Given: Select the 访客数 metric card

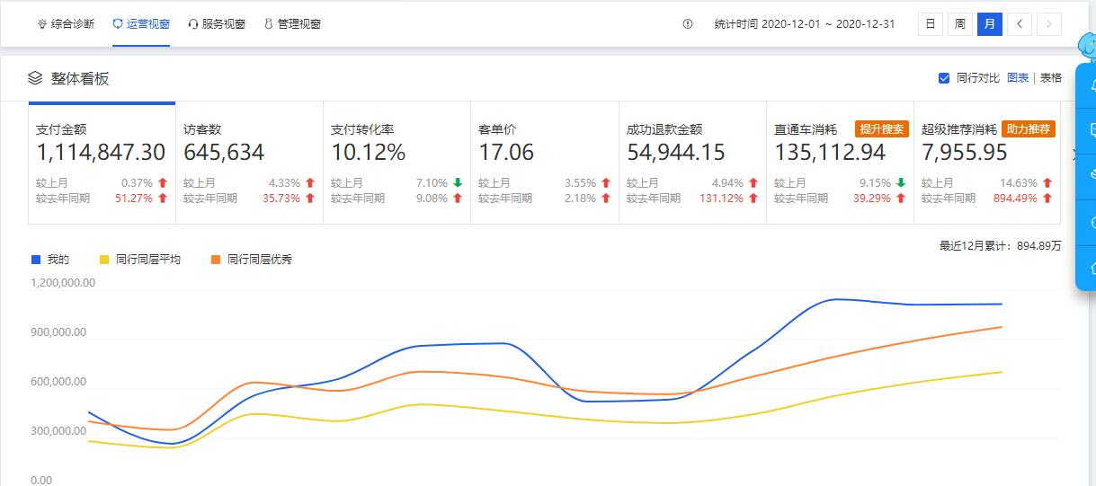Looking at the screenshot, I should tap(249, 163).
